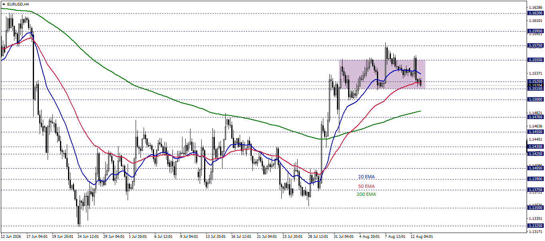This screenshot has height=241, width=545.
Task: Click the 1.16101 price scale value
Action: click(x=535, y=21)
